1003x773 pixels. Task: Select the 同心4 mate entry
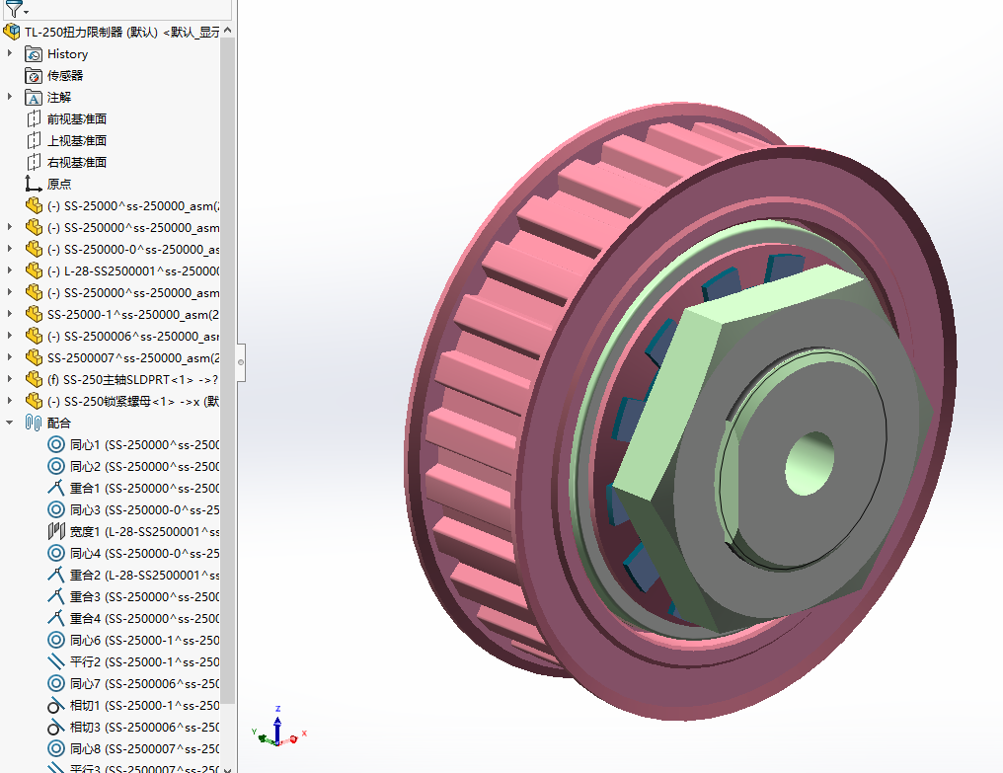point(133,554)
